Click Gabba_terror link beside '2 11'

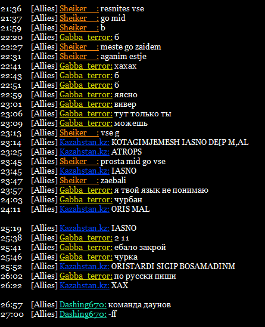pos(86,238)
